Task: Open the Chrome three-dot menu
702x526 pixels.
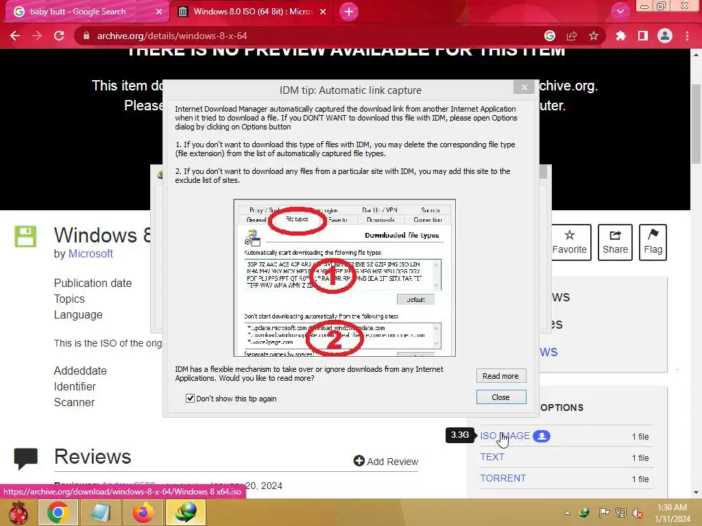Action: [687, 36]
